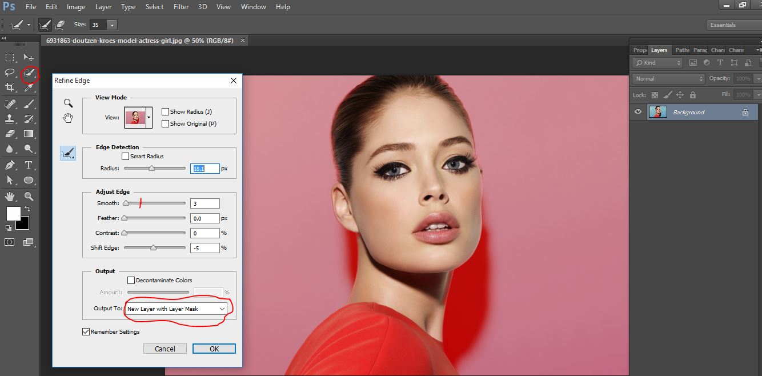Select the Eraser tool
This screenshot has height=376, width=762.
(x=9, y=134)
